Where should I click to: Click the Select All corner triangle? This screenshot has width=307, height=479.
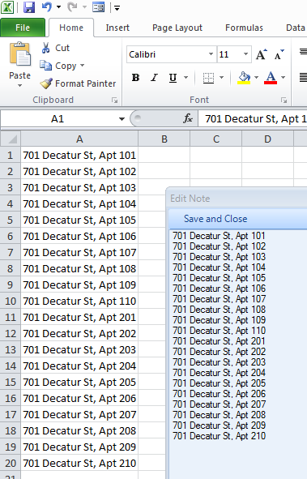pyautogui.click(x=11, y=139)
